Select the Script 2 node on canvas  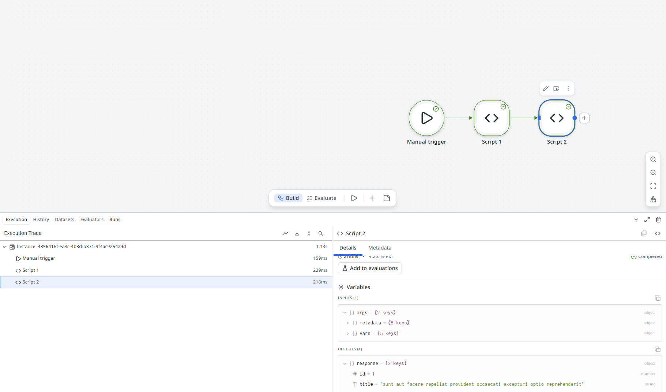click(x=557, y=118)
